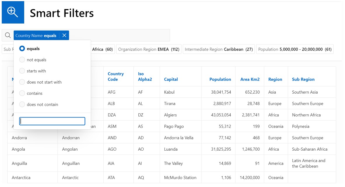Screen dimensions: 345x187
Task: Apply the Organization Region EMEA suggestion chip
Action: (149, 49)
